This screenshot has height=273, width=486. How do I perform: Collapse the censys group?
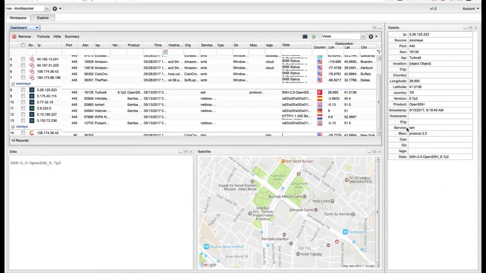point(13,127)
